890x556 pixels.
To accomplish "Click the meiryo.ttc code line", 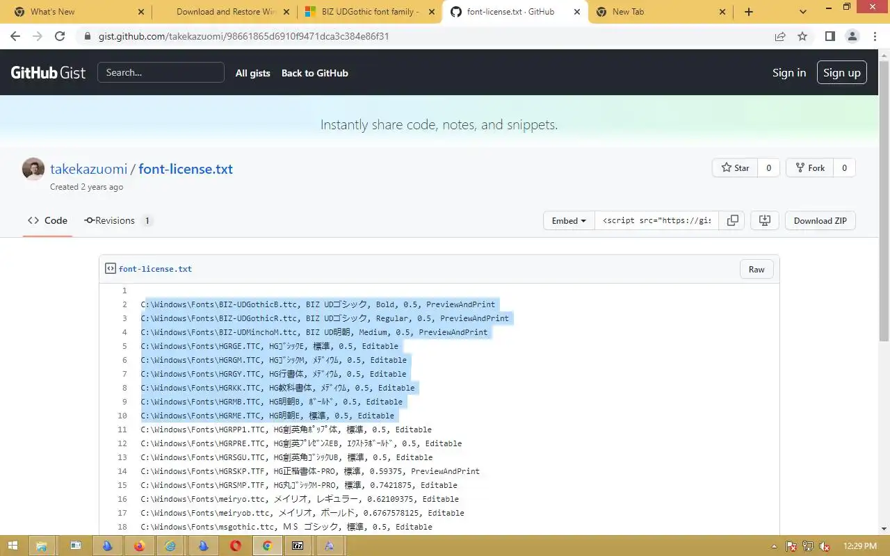I will click(300, 499).
